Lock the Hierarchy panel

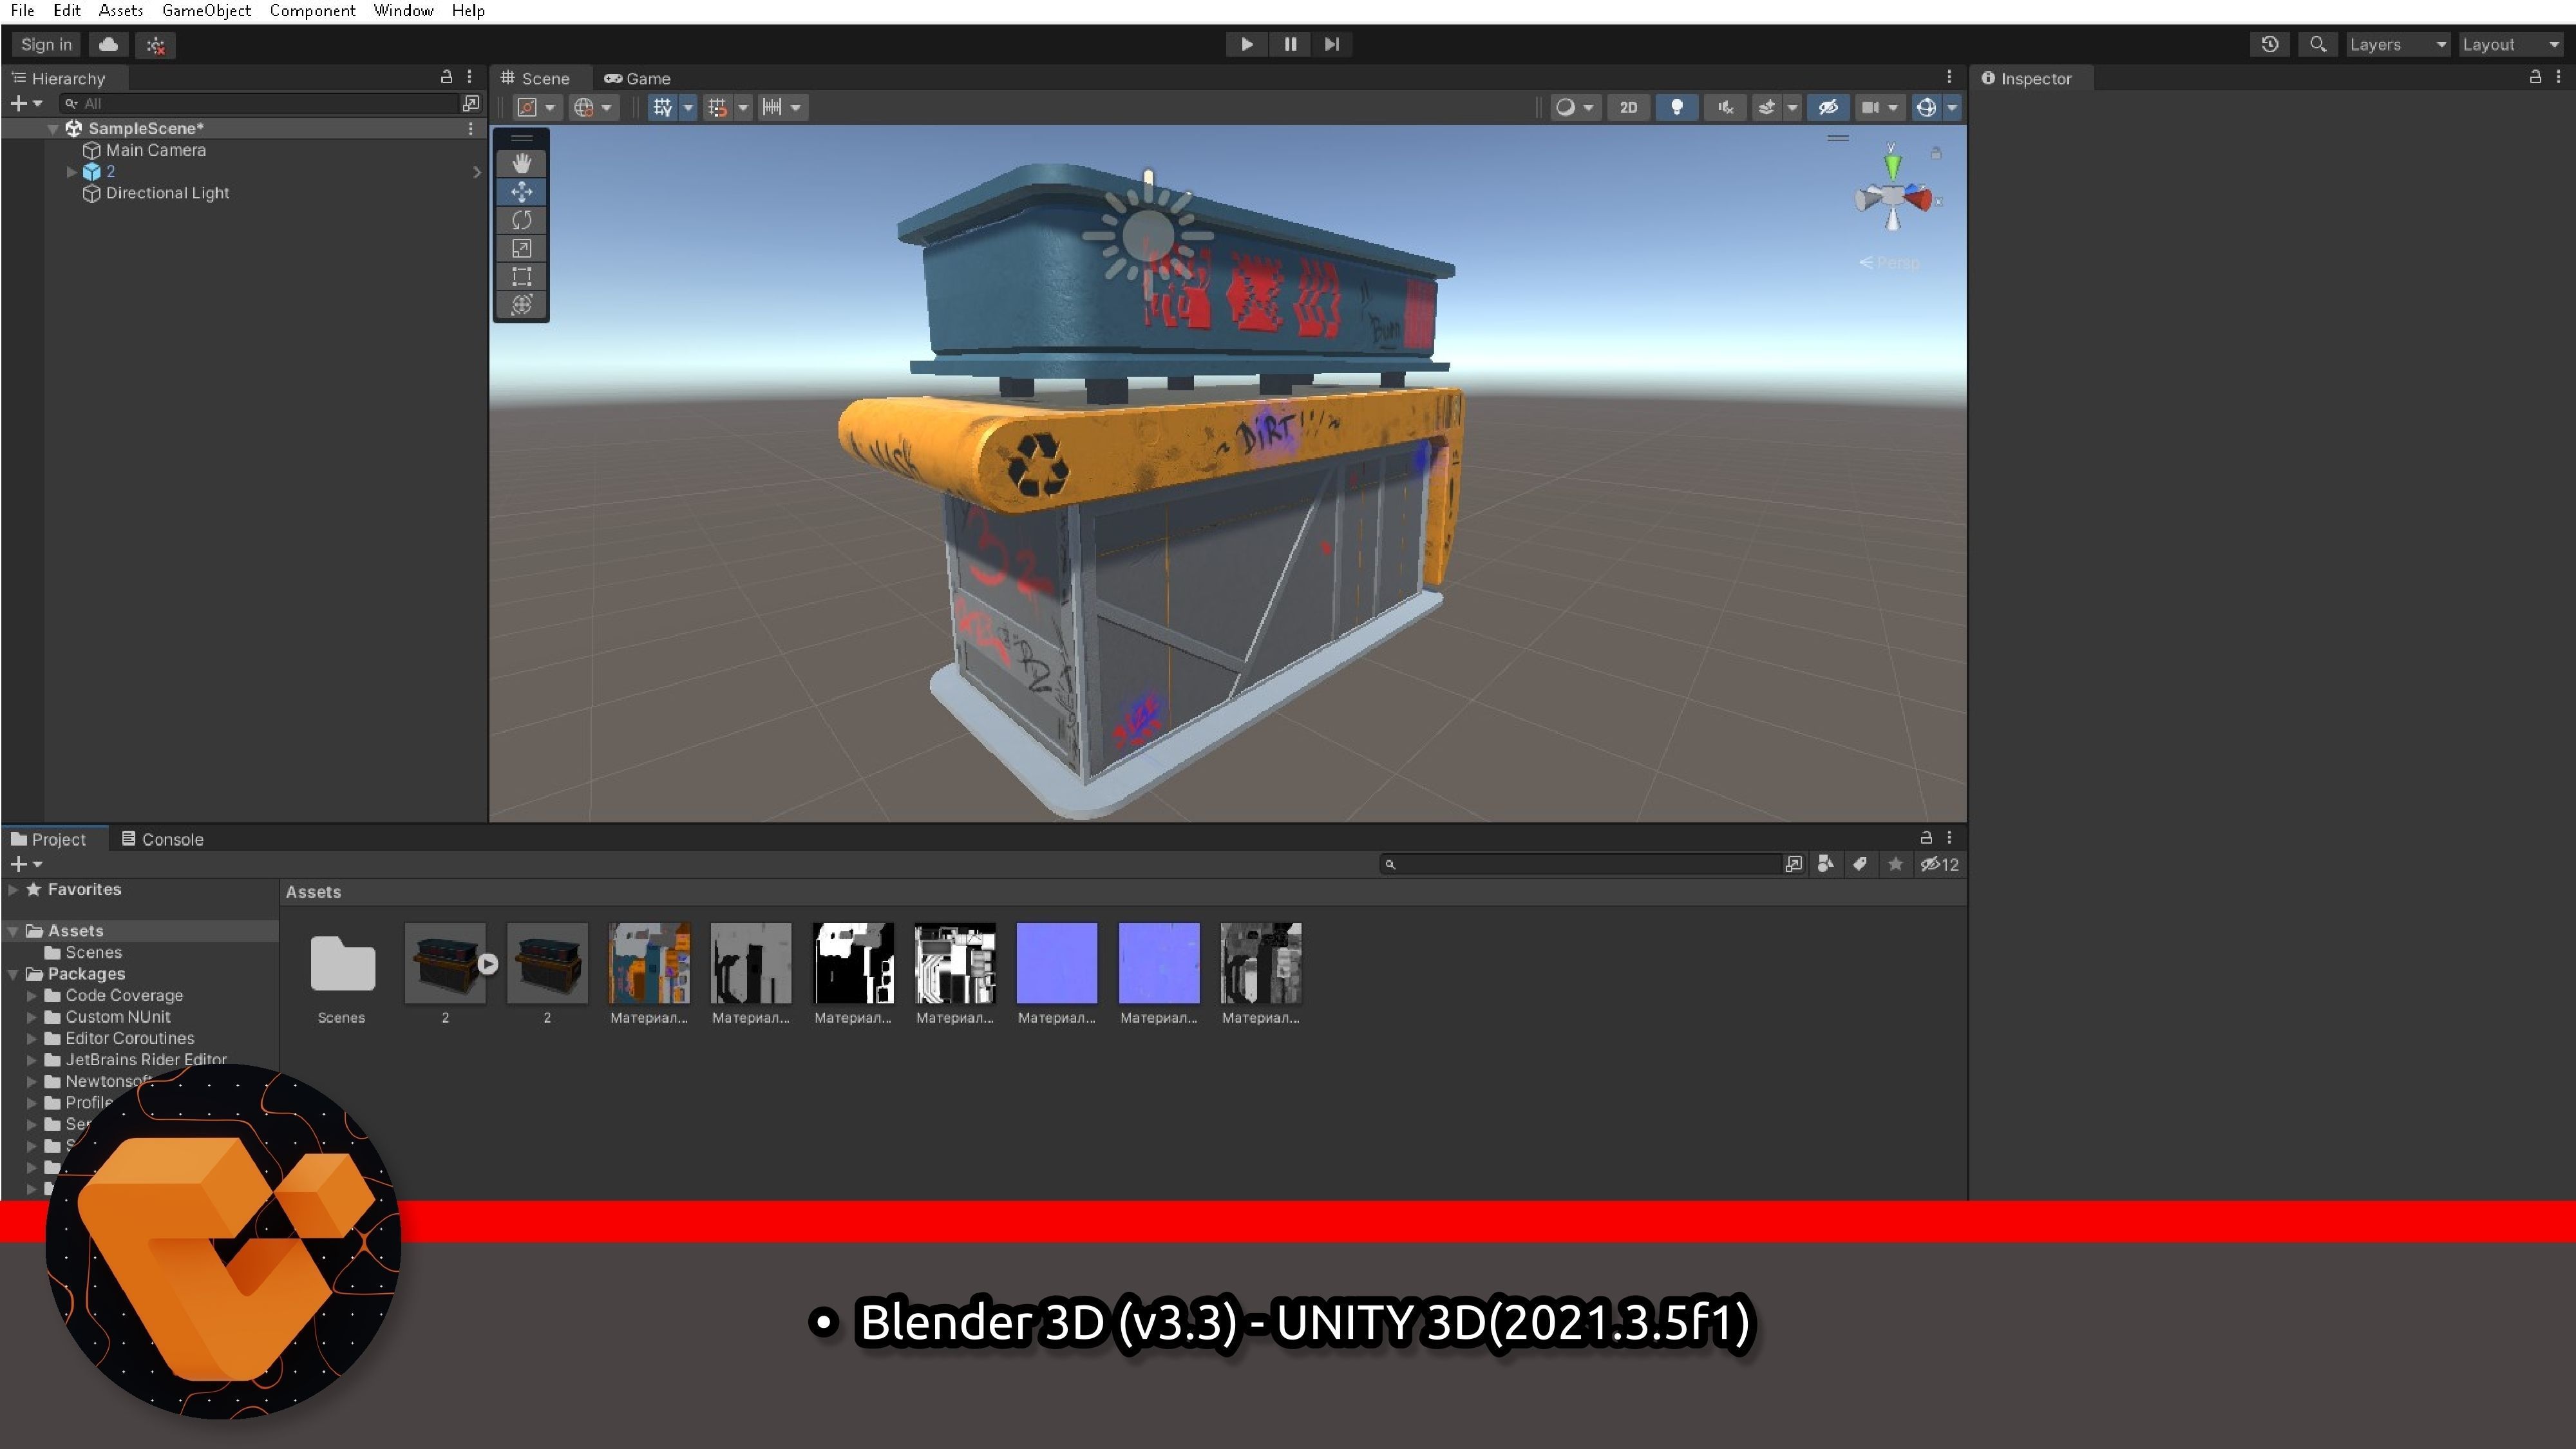(x=446, y=77)
